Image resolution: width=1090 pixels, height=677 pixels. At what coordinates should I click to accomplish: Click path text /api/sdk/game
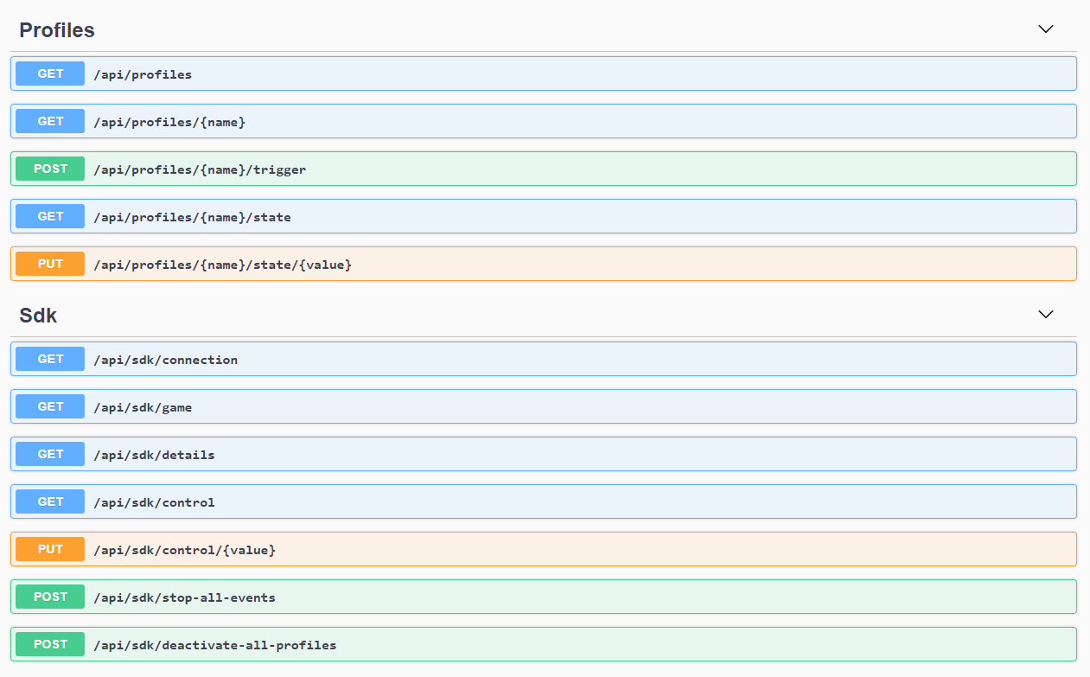pos(143,407)
